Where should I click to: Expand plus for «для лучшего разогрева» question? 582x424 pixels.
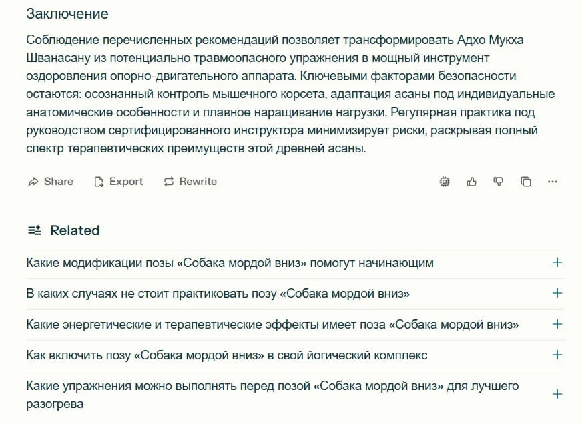557,394
